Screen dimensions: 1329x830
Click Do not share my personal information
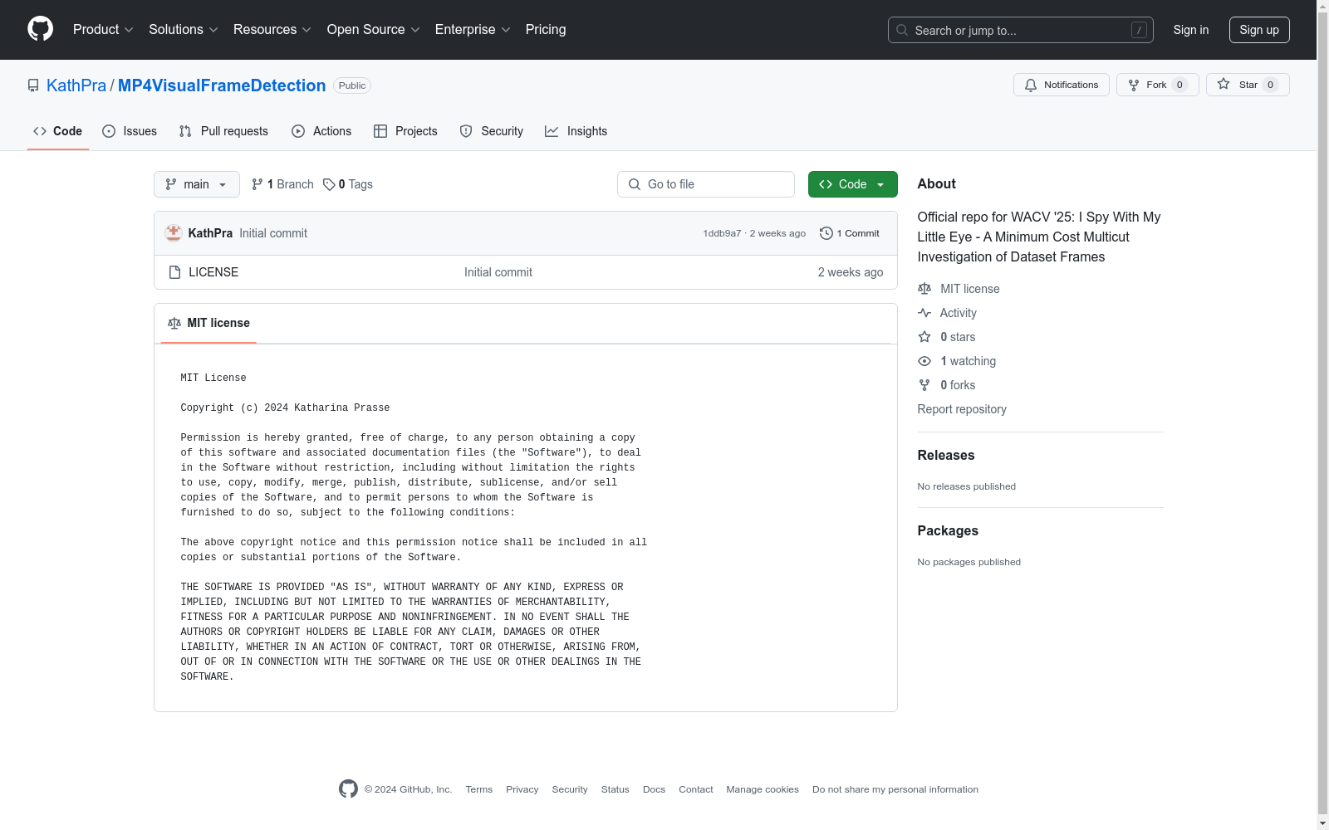pos(895,789)
